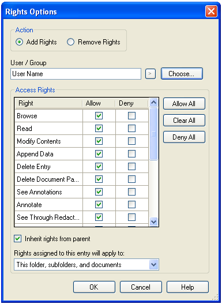Select the Add Rights radio option
The height and width of the screenshot is (304, 222).
click(19, 42)
